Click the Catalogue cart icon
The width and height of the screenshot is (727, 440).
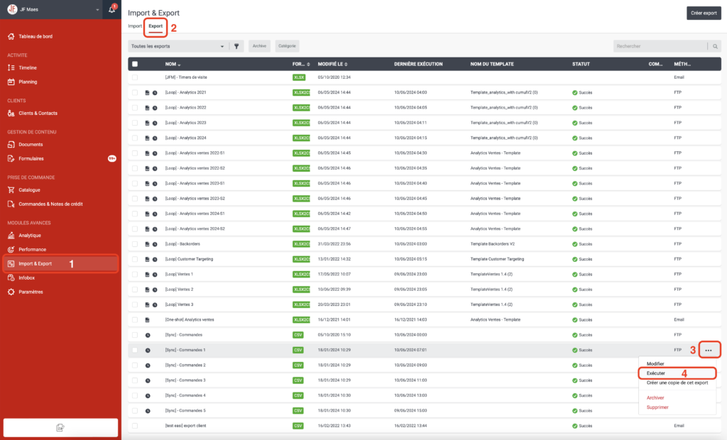click(11, 189)
